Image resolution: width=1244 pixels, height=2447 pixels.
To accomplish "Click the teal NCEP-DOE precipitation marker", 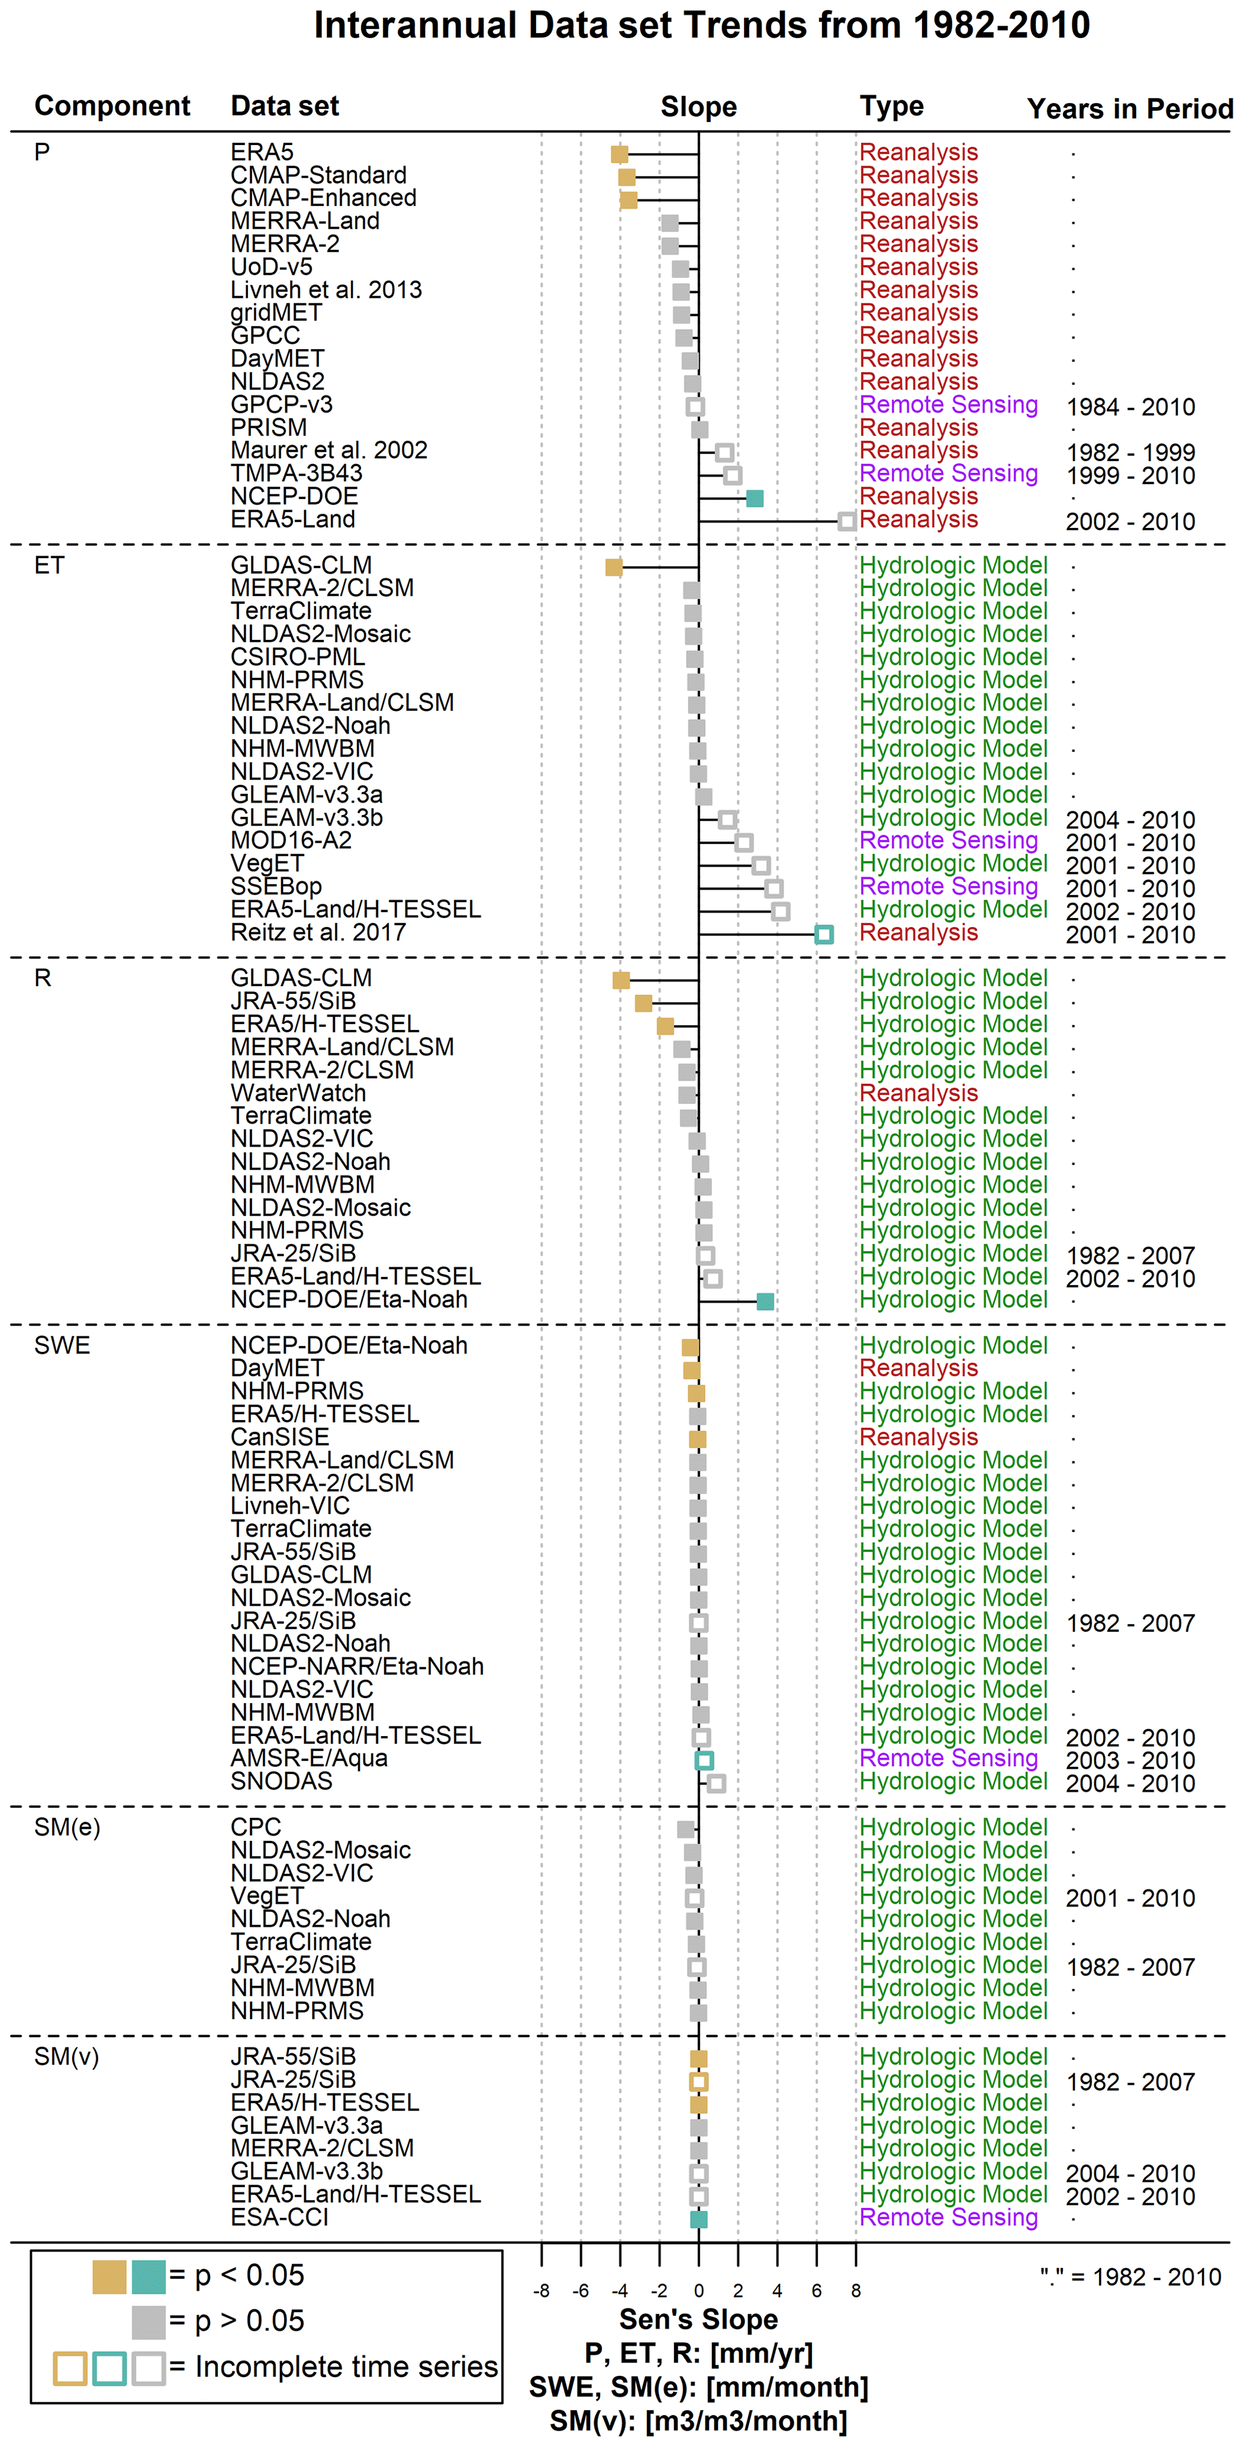I will pos(754,498).
